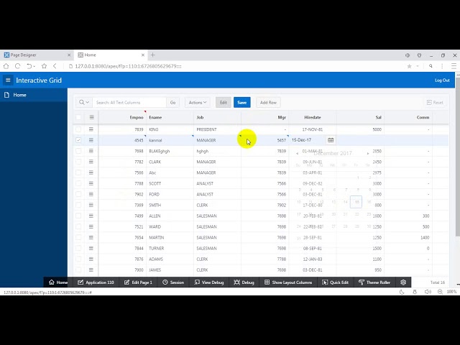The width and height of the screenshot is (460, 345).
Task: Expand the search column selector dropdown
Action: [x=84, y=102]
